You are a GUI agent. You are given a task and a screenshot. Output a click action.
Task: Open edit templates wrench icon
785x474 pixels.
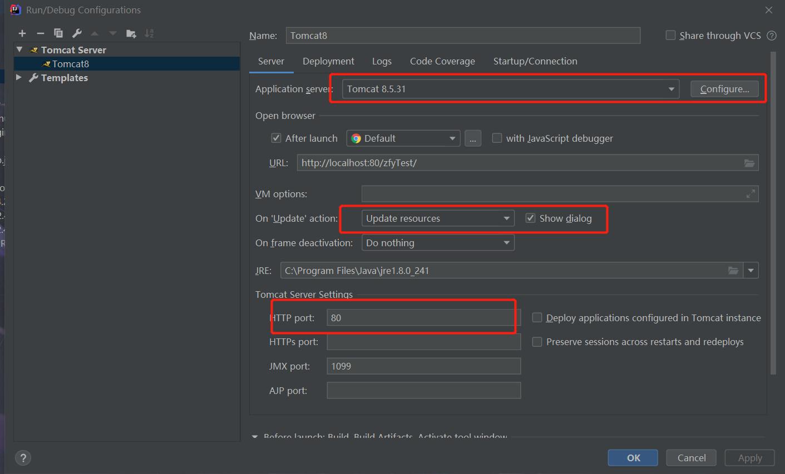tap(77, 33)
